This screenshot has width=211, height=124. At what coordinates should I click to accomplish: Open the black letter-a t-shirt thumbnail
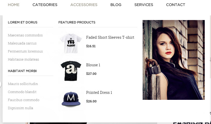click(x=71, y=71)
